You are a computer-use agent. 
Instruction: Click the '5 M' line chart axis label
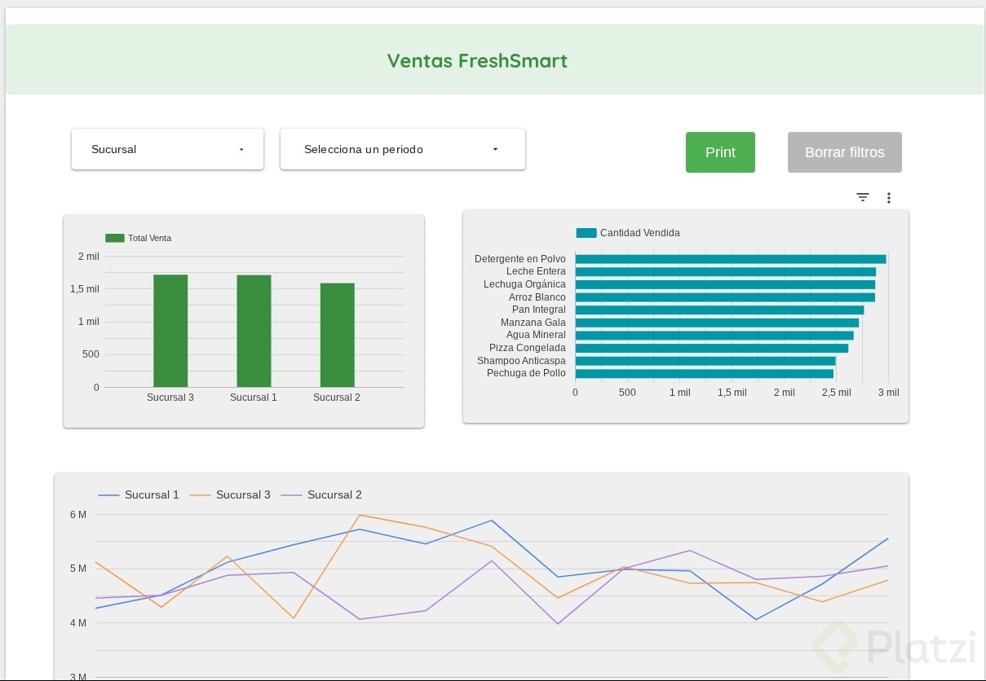[78, 568]
